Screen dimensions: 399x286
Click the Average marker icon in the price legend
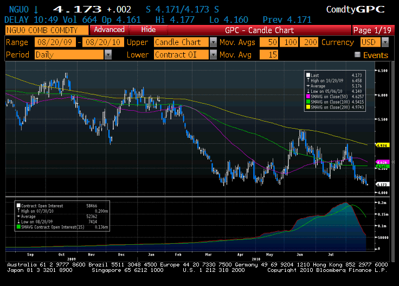pyautogui.click(x=308, y=85)
